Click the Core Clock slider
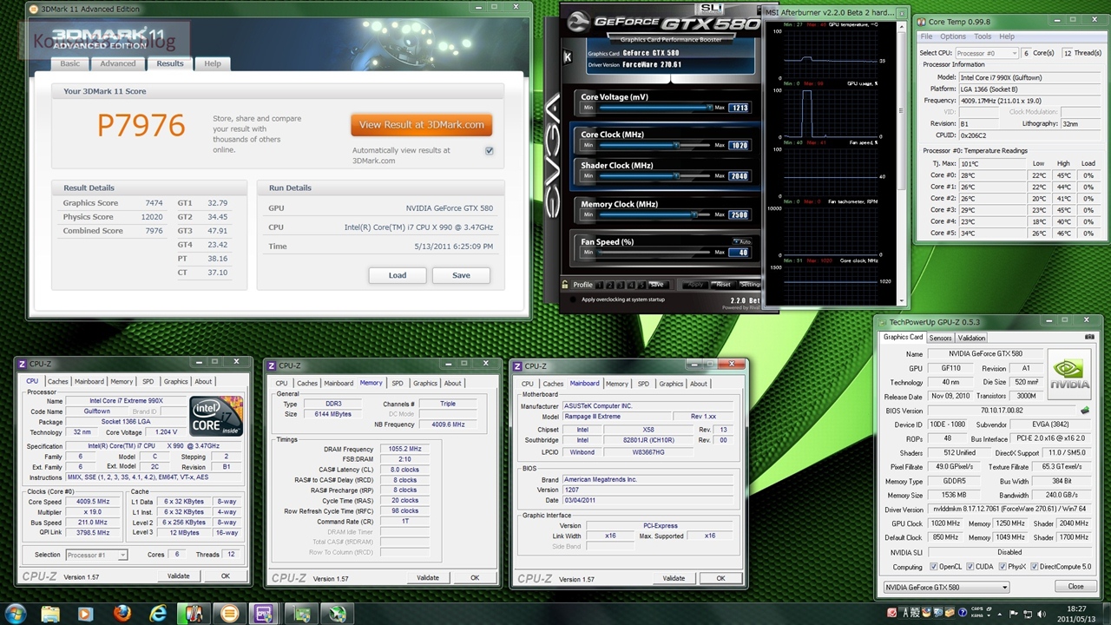The image size is (1111, 625). pos(654,145)
